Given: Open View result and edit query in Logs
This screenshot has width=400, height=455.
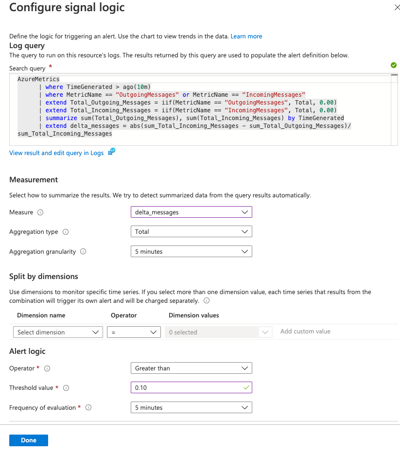Looking at the screenshot, I should pyautogui.click(x=56, y=153).
